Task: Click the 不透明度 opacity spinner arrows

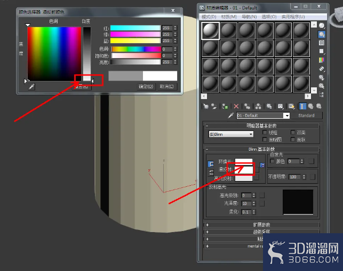Action: 304,177
